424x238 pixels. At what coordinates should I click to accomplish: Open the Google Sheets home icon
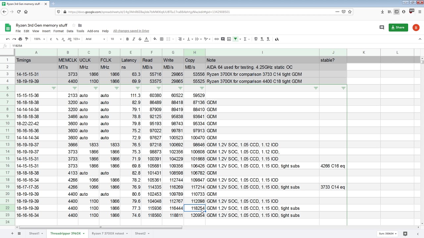(x=8, y=28)
